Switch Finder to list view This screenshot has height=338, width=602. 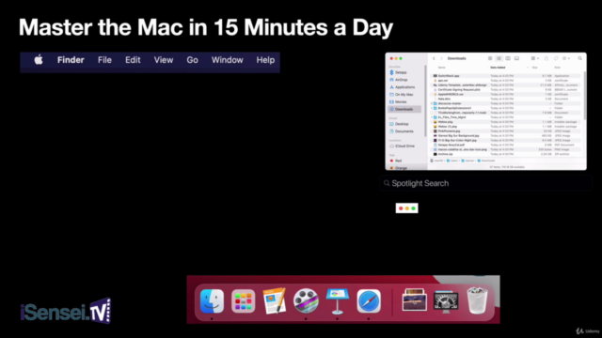[499, 58]
